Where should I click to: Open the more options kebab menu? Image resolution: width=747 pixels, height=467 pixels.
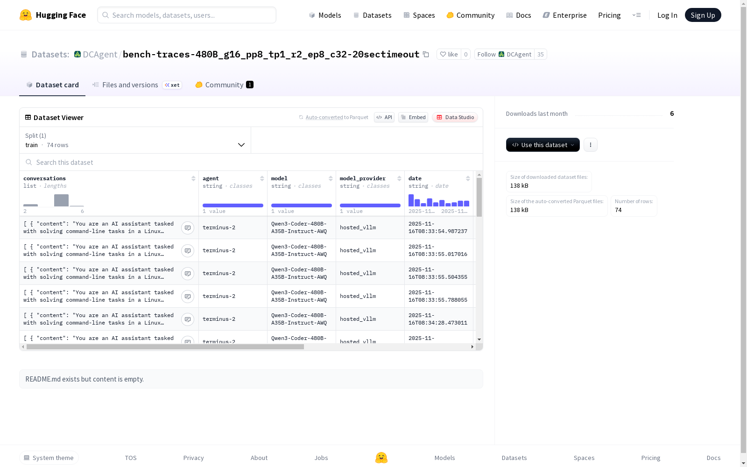[591, 145]
